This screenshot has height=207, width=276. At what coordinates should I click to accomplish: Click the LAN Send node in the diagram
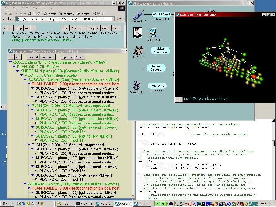[157, 86]
